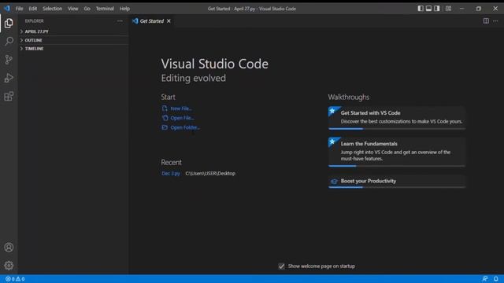Close the Get Started tab
Image resolution: width=504 pixels, height=283 pixels.
pos(169,21)
